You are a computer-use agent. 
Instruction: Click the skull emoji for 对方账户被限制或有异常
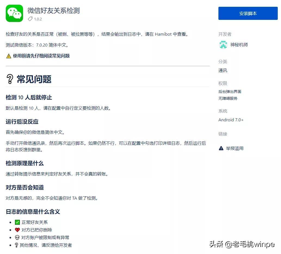(x=17, y=237)
